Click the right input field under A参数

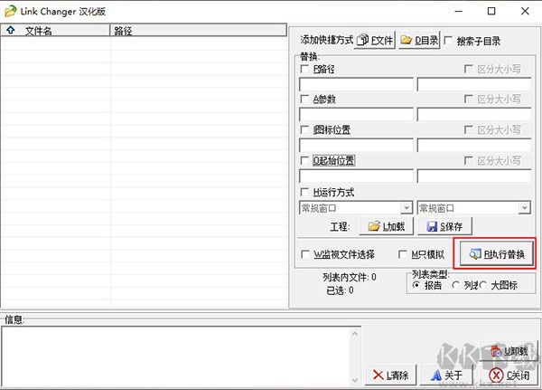474,115
